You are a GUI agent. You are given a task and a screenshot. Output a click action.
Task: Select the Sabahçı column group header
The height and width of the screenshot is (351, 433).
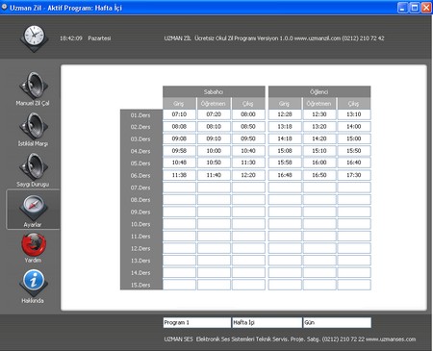pos(214,91)
